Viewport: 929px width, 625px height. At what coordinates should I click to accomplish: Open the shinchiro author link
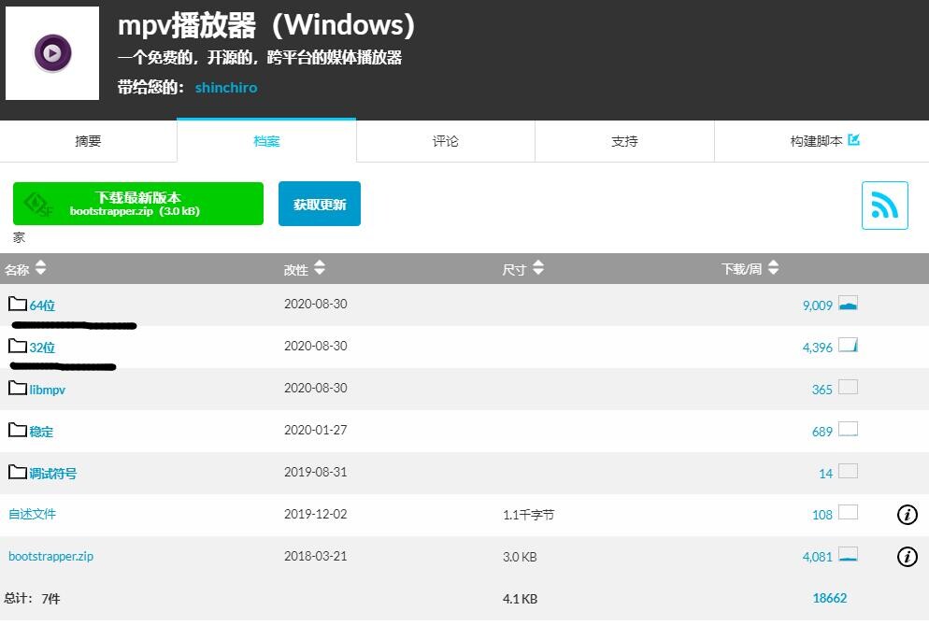tap(226, 88)
